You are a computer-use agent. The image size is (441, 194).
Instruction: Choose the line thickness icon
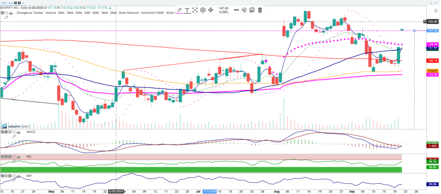[236, 10]
